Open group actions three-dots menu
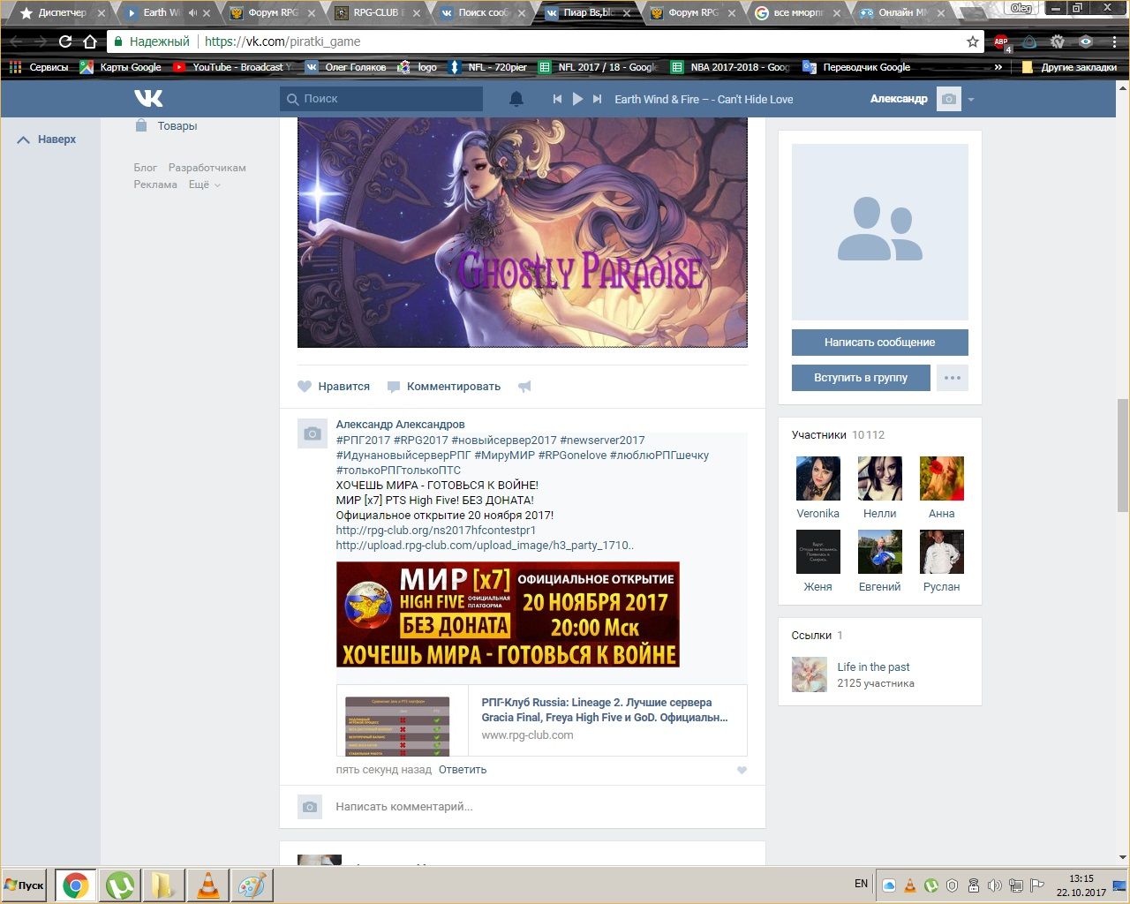Viewport: 1130px width, 904px height. tap(953, 378)
